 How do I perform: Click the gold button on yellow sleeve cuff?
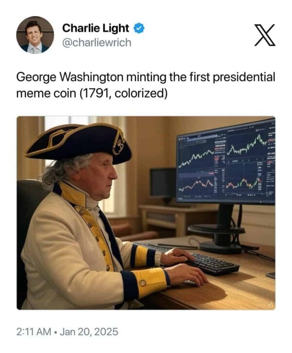pos(143,282)
